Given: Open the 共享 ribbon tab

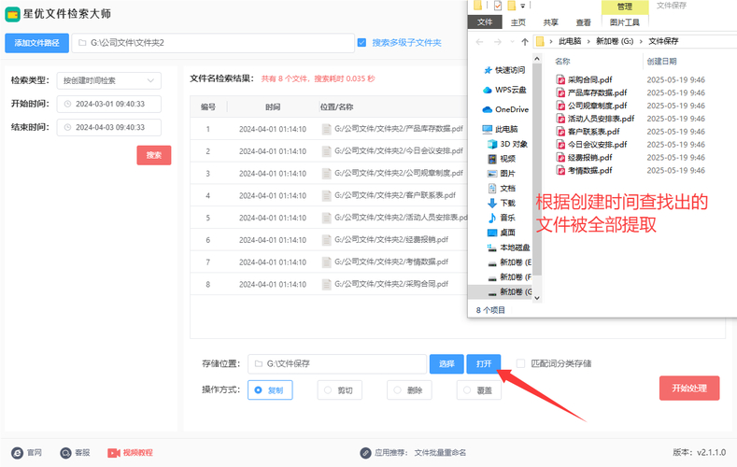Looking at the screenshot, I should tap(550, 22).
